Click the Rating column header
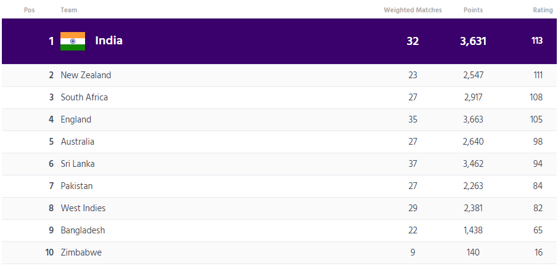 543,10
